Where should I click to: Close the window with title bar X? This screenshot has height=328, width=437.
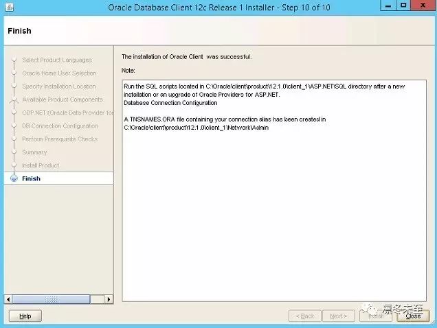coord(423,5)
